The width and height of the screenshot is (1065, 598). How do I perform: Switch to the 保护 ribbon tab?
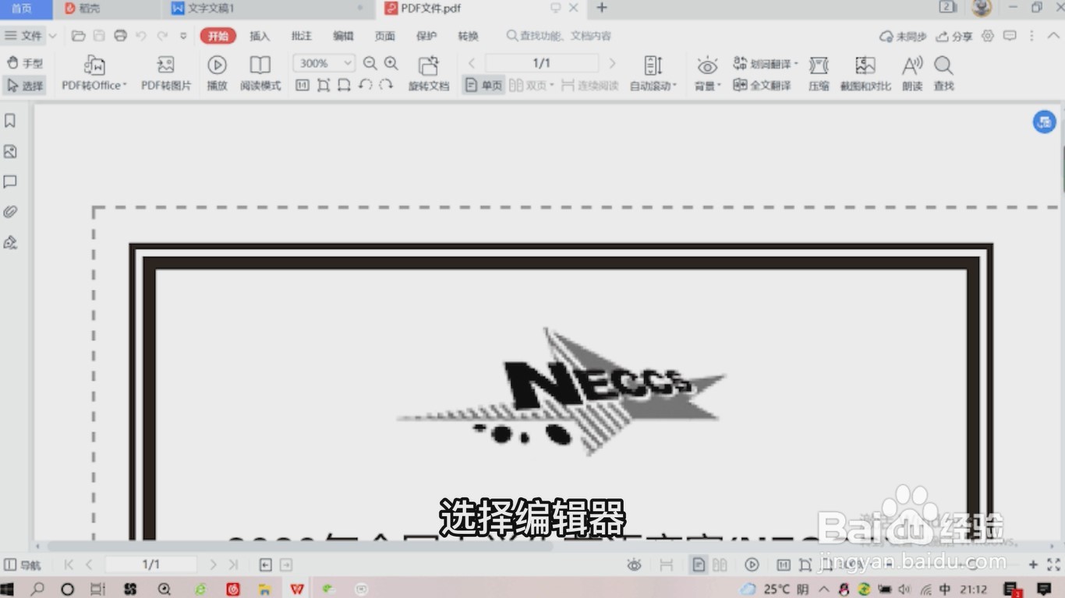(426, 36)
